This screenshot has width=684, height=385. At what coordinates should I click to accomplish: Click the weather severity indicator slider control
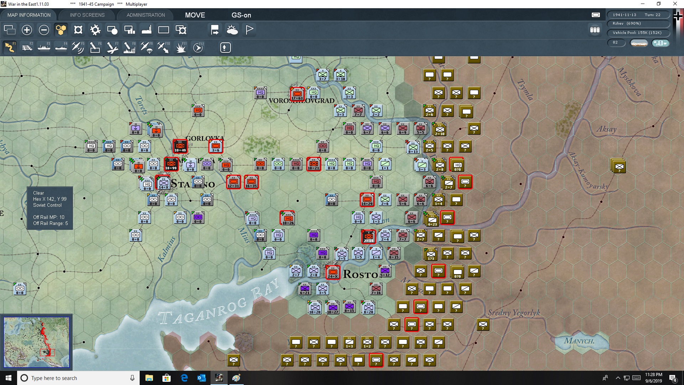pos(661,43)
